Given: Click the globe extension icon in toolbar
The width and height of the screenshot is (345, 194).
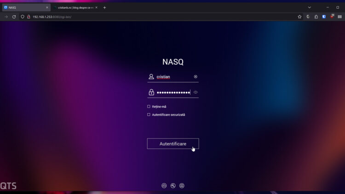Looking at the screenshot, I should (x=308, y=17).
